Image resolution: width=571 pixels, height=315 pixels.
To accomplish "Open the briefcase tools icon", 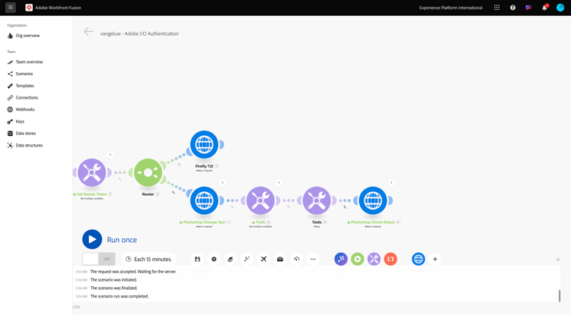I will (280, 259).
